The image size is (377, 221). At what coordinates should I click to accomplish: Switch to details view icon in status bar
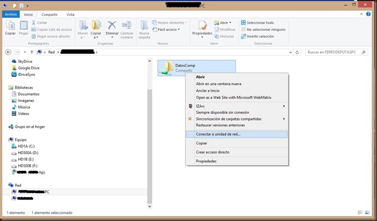coord(360,212)
